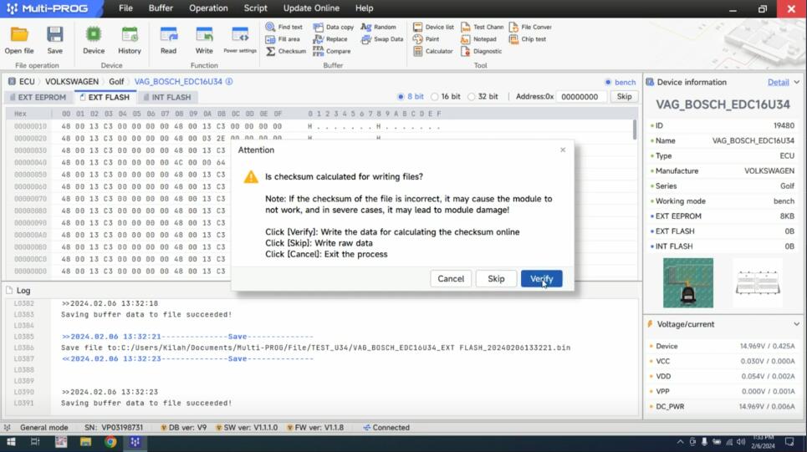Open the Detail link in Device information
Viewport: 807px width, 452px height.
click(779, 82)
